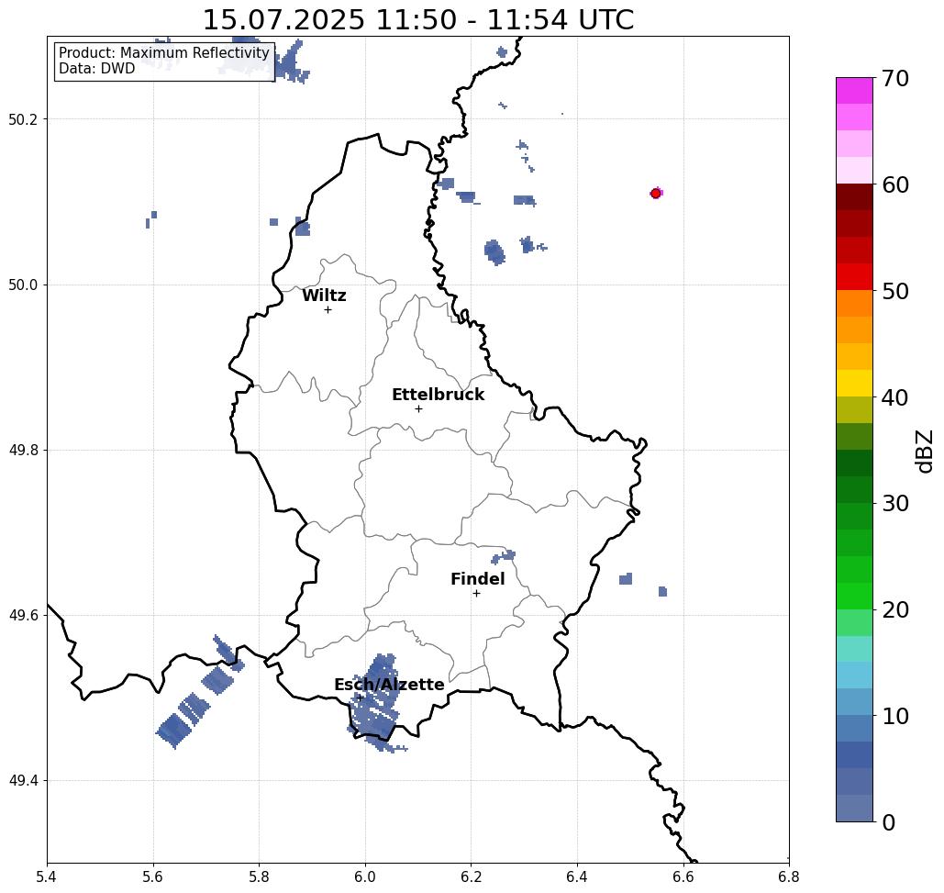Click the colorbar label 10
Viewport: 944px width, 893px height.
pyautogui.click(x=894, y=716)
